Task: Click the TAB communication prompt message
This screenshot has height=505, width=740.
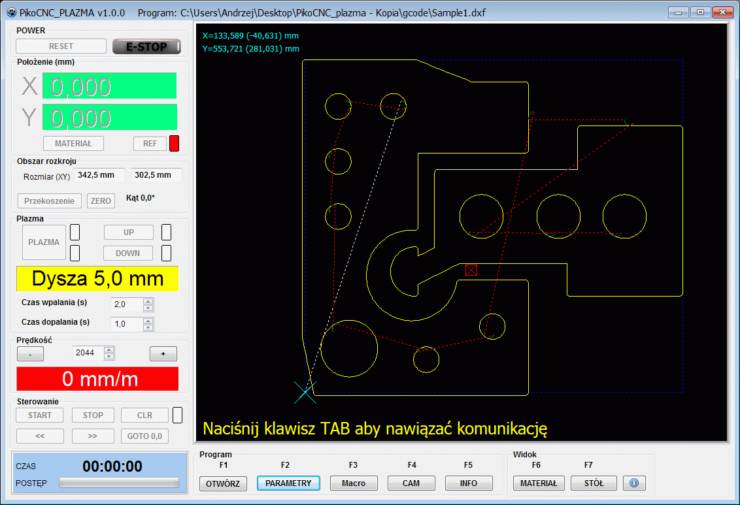Action: coord(375,429)
